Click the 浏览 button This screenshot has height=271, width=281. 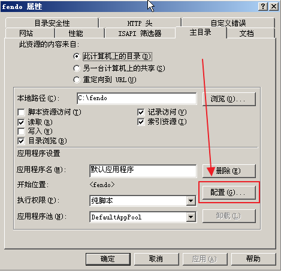pyautogui.click(x=229, y=99)
